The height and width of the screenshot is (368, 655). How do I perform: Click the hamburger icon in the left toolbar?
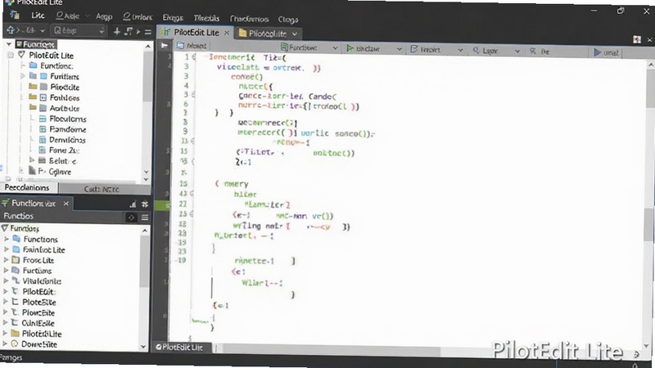pyautogui.click(x=148, y=31)
